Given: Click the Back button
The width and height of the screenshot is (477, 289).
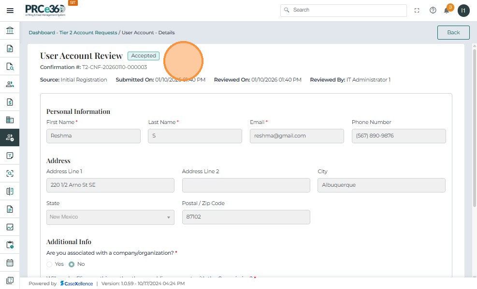Looking at the screenshot, I should tap(453, 32).
